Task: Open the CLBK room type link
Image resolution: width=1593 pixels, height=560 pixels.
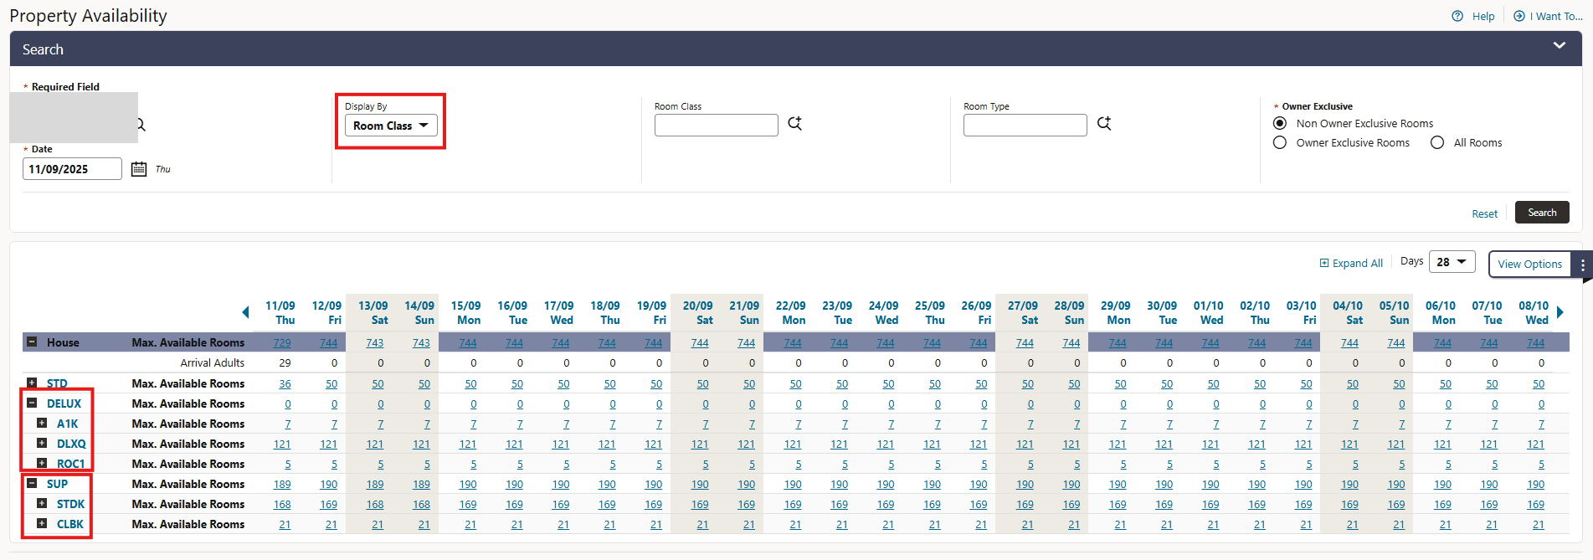Action: click(x=70, y=524)
